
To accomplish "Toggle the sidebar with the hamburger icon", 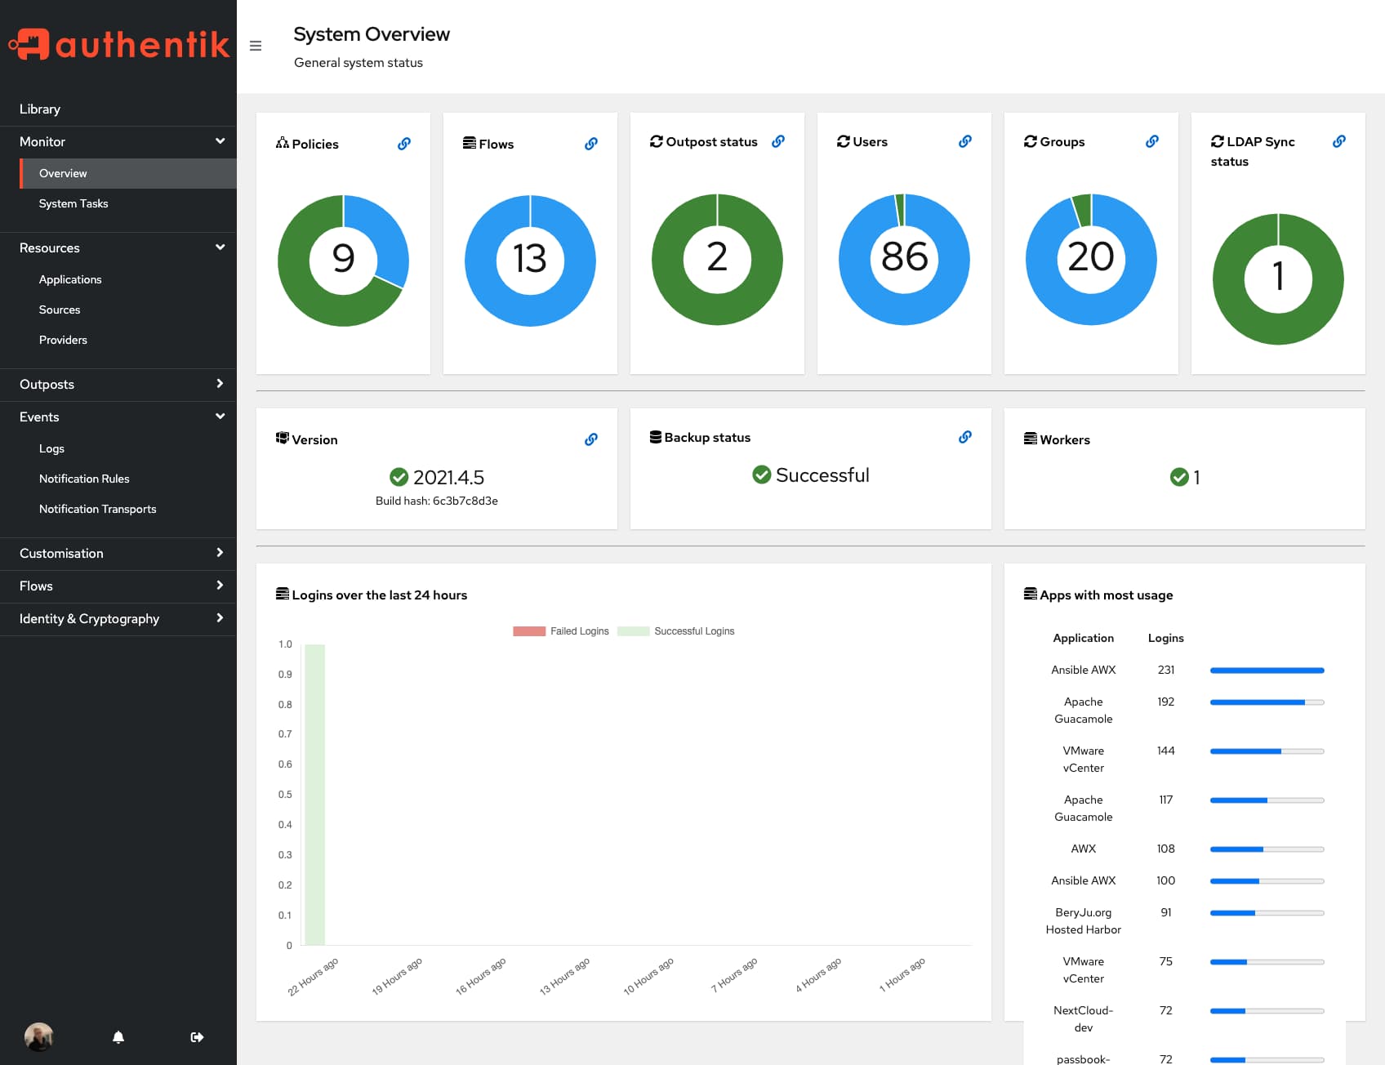I will click(256, 46).
